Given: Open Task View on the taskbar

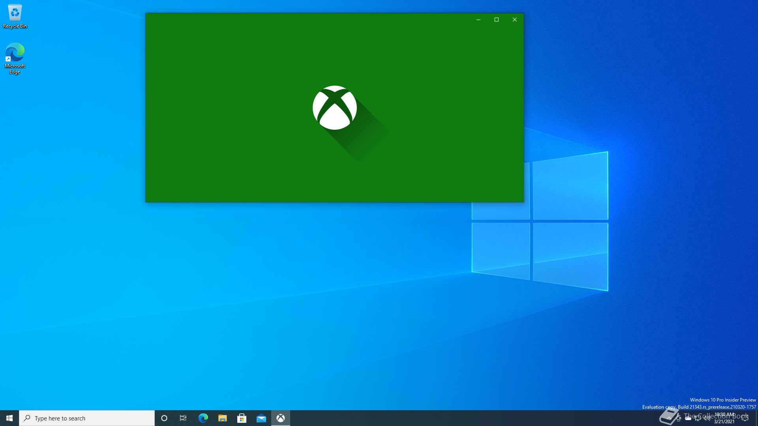Looking at the screenshot, I should click(183, 418).
